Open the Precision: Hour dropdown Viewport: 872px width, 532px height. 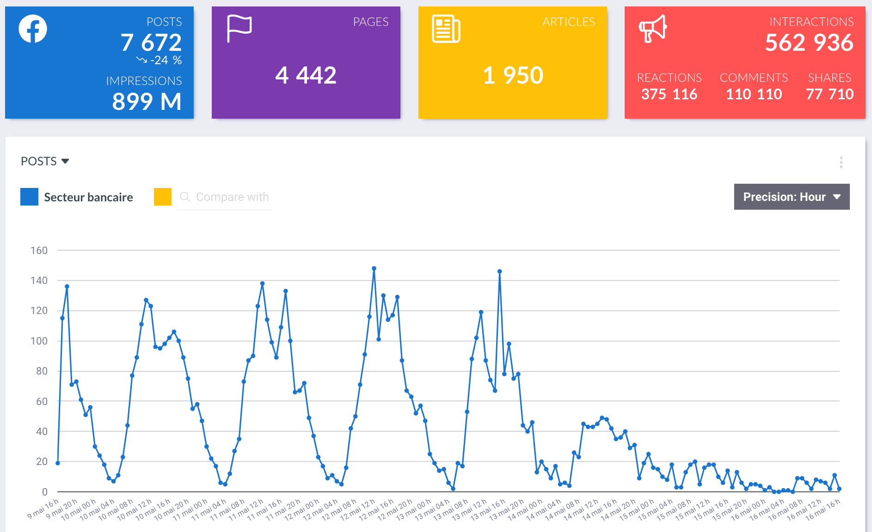click(792, 197)
